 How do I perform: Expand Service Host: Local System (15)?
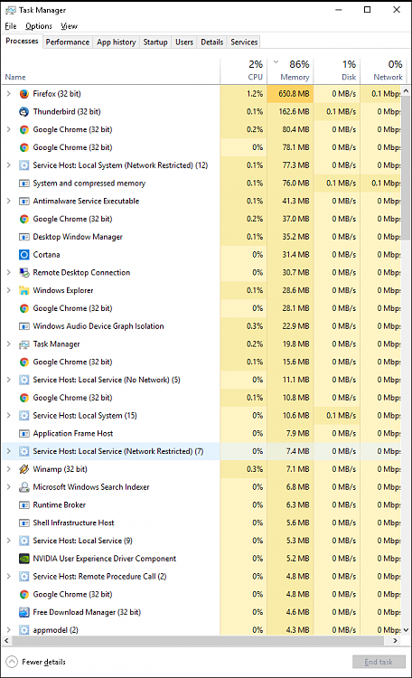[9, 416]
